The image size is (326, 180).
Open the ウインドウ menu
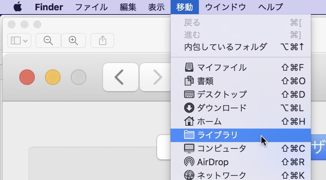[225, 7]
